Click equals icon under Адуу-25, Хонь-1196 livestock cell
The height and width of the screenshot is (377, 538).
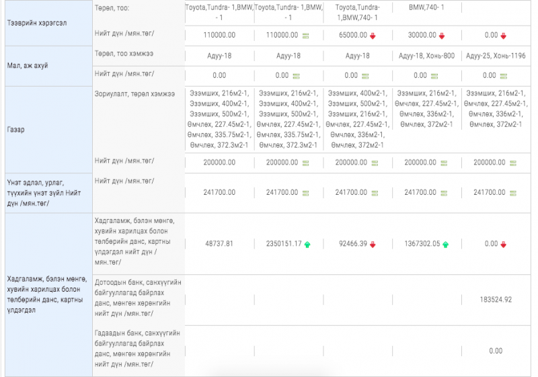tap(510, 76)
